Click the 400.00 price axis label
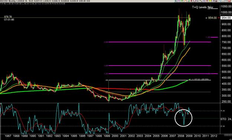 click(x=226, y=84)
